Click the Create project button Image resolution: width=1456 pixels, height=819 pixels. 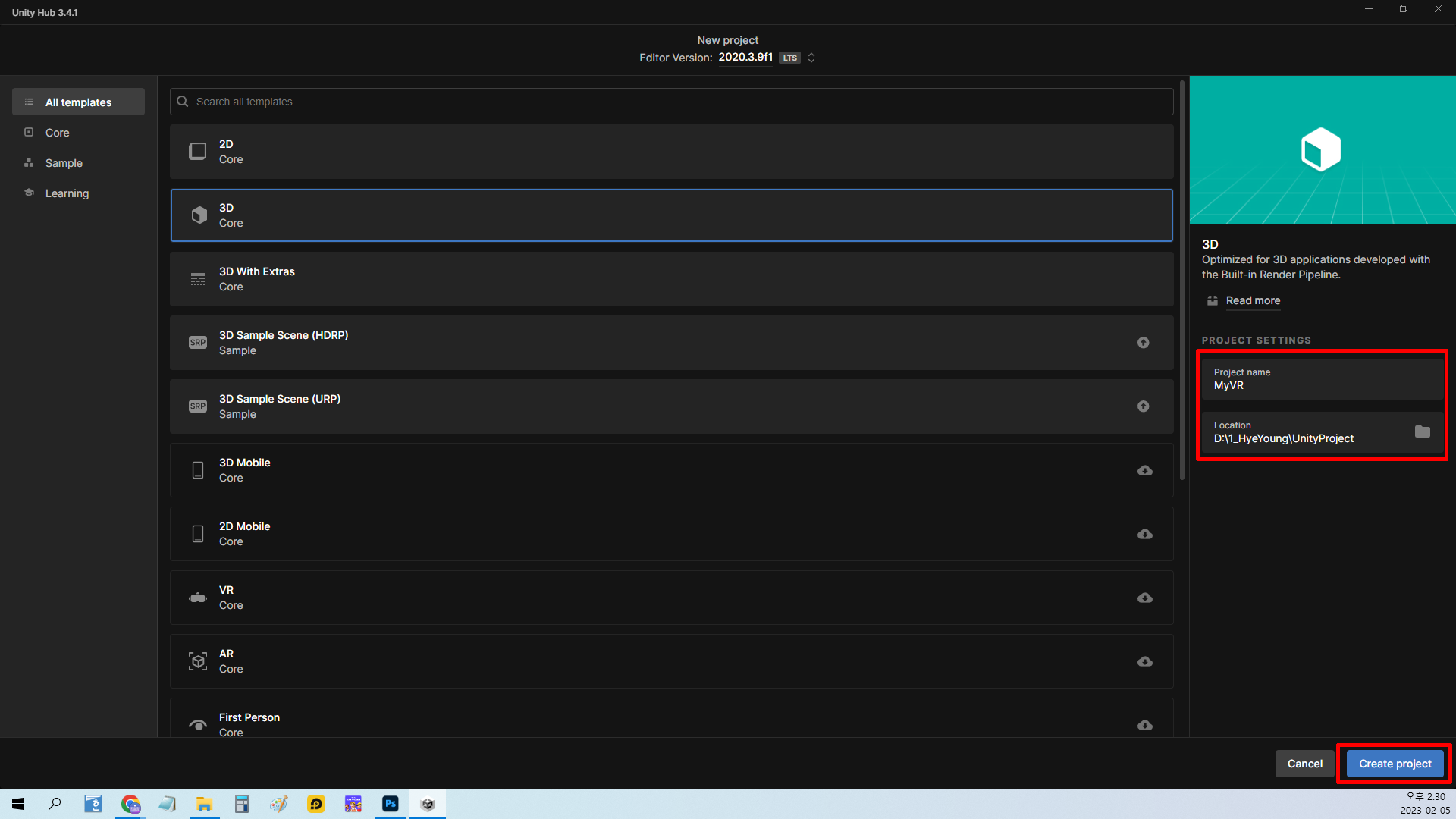[1395, 764]
